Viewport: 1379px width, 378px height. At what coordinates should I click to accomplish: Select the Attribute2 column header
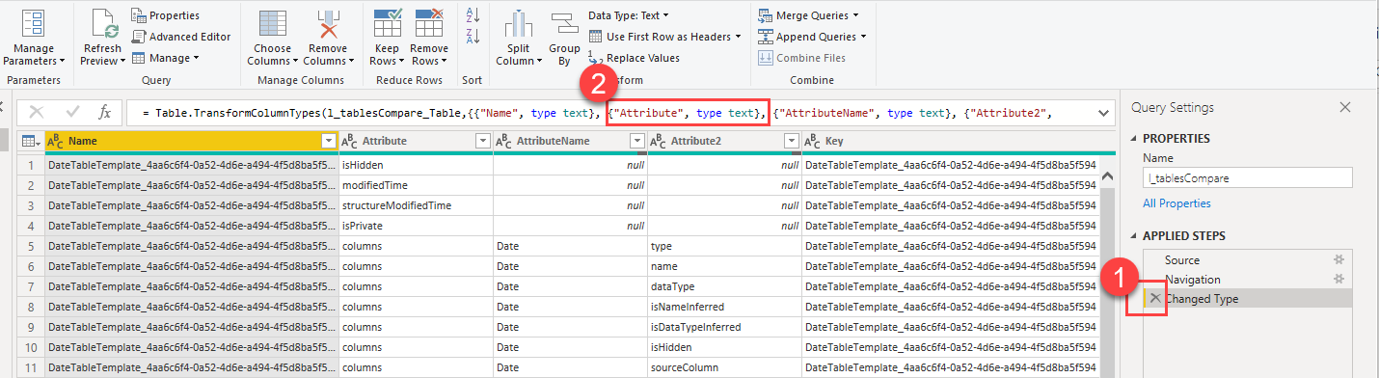point(724,142)
